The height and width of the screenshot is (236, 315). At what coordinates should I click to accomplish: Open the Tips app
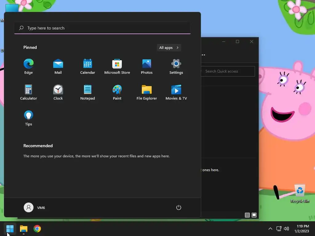pos(29,118)
